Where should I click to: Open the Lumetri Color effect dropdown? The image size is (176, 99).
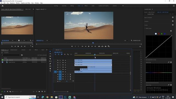pos(159,14)
